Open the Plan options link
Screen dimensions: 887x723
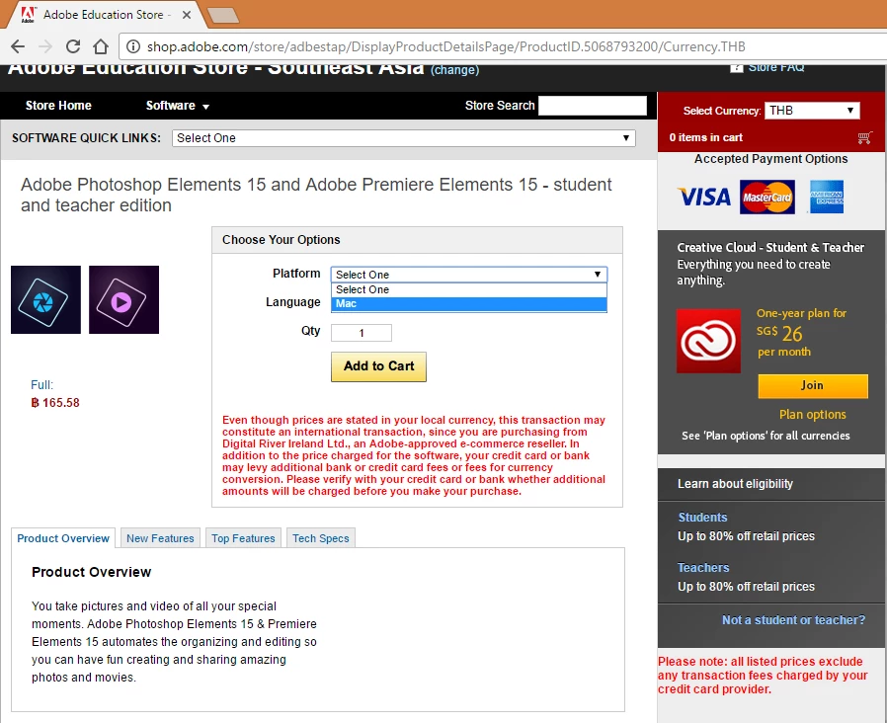pyautogui.click(x=812, y=415)
